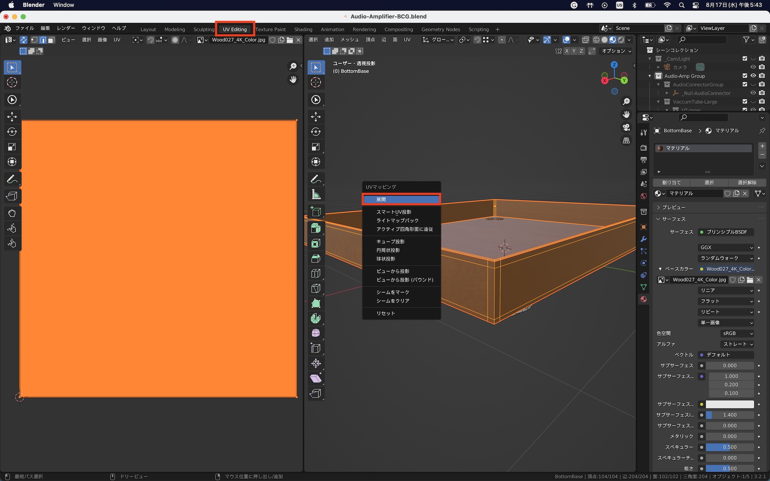The width and height of the screenshot is (770, 481).
Task: Select the Loop Cut tool
Action: click(316, 274)
